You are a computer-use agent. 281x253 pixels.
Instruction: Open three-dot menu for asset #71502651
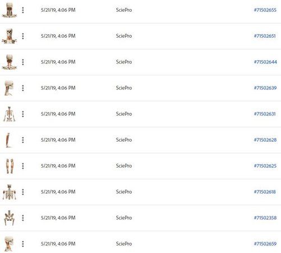coord(23,36)
